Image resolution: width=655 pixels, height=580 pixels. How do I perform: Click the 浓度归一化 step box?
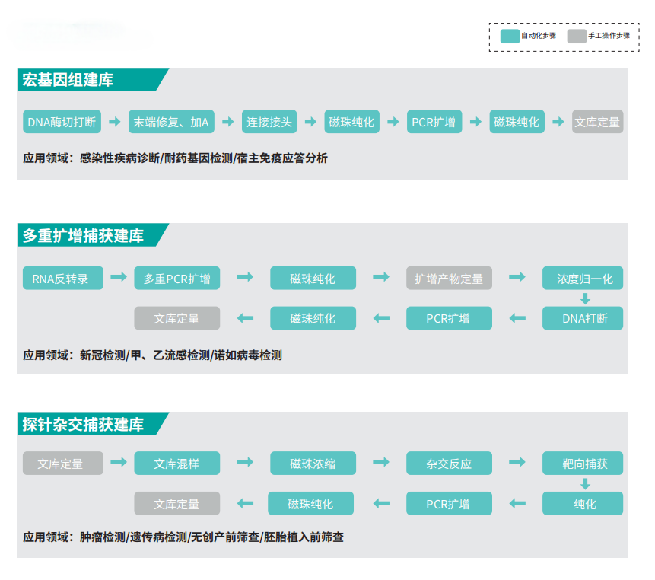click(583, 278)
